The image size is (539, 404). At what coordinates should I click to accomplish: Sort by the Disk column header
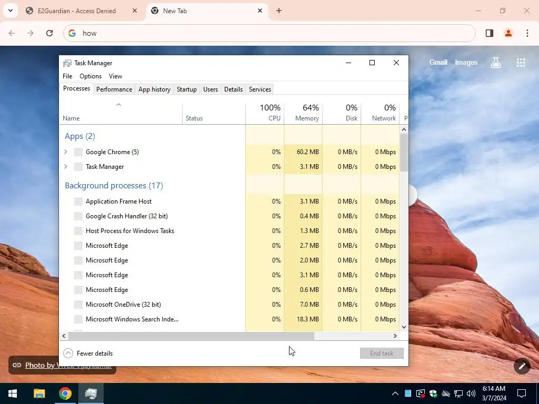(342, 113)
